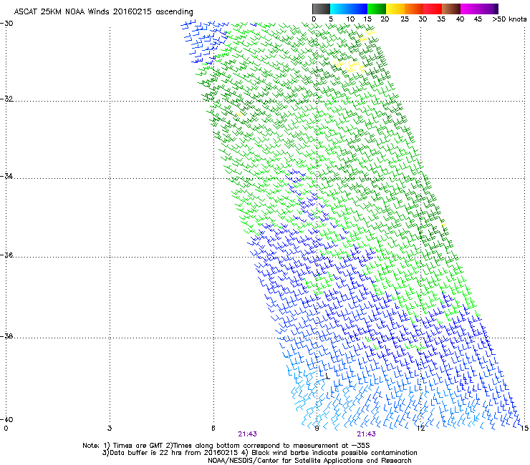This screenshot has height=465, width=530.
Task: Click the black 'L' marker near longitude 9
Action: click(x=327, y=376)
